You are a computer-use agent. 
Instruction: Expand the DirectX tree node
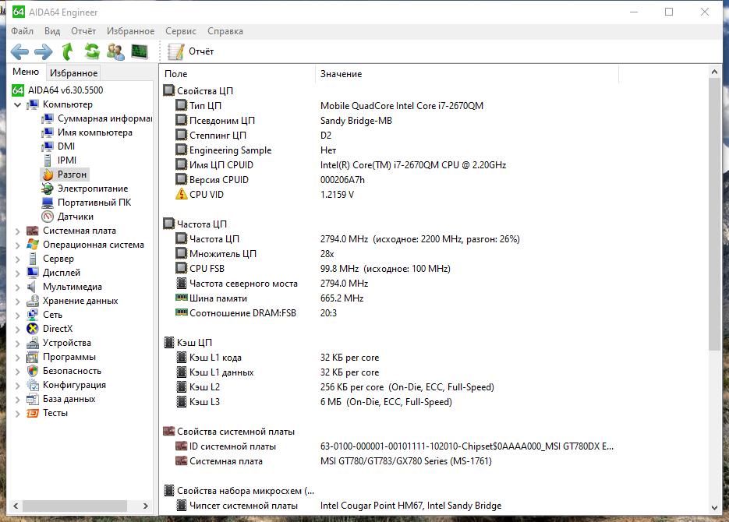point(18,329)
